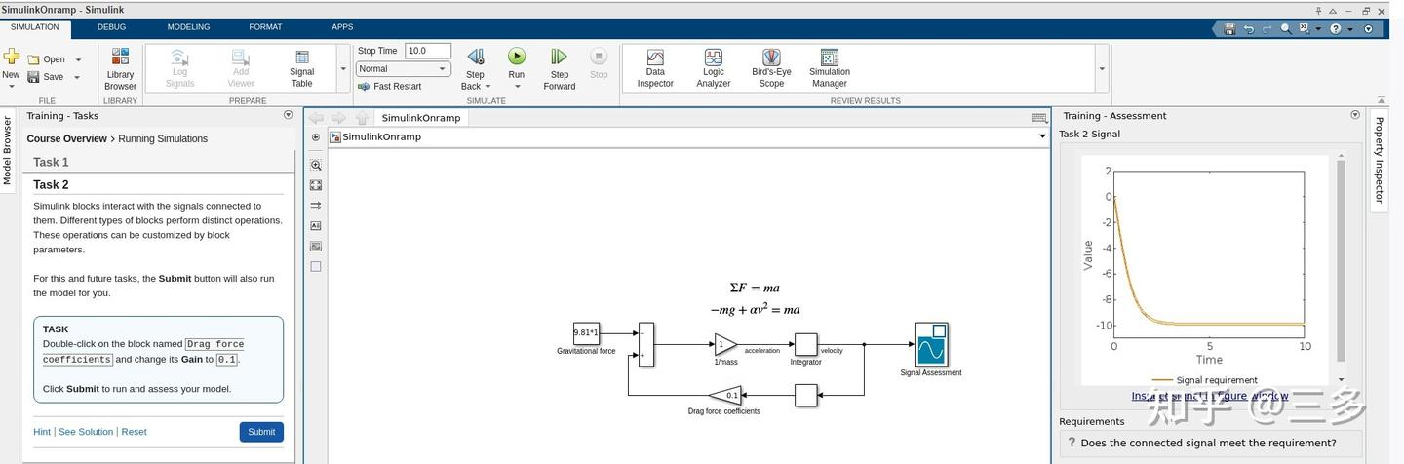Select the Gravitational force constant block

tap(586, 333)
